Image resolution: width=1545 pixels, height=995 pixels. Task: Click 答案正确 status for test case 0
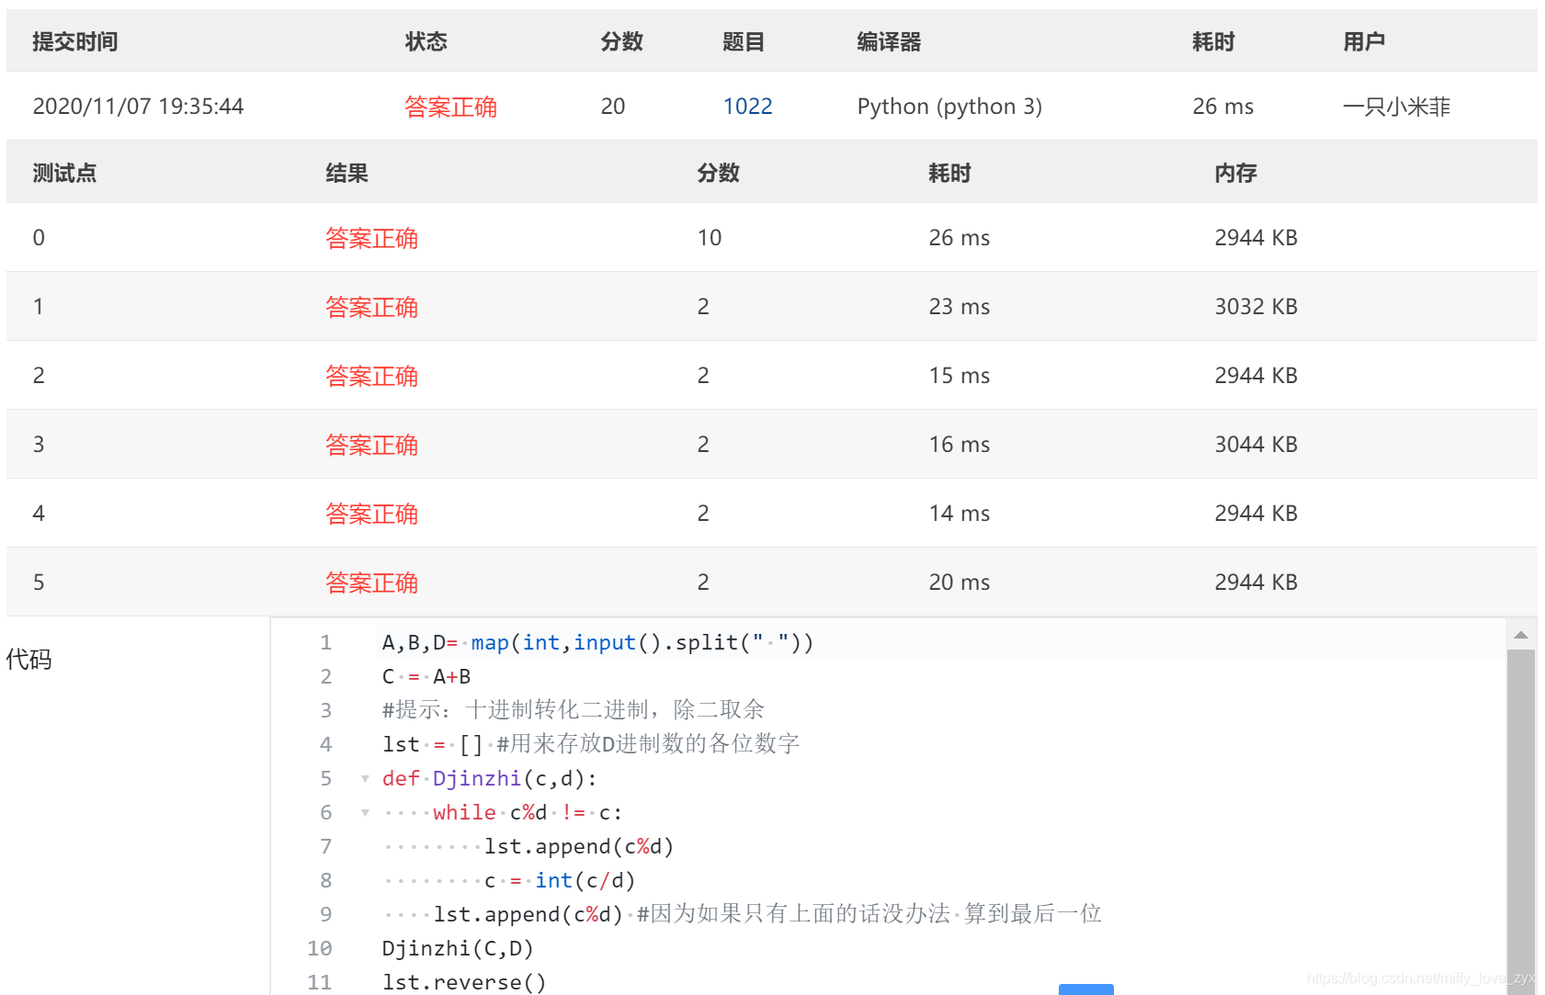(x=371, y=237)
